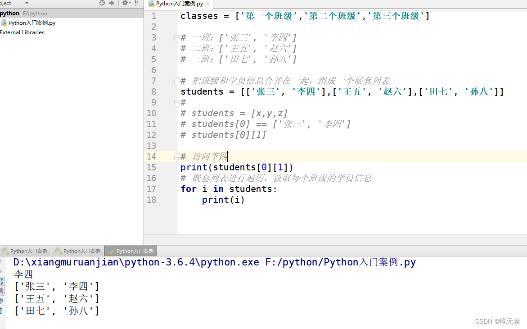Image resolution: width=527 pixels, height=329 pixels.
Task: Select External Libraries in project tree
Action: tap(22, 32)
